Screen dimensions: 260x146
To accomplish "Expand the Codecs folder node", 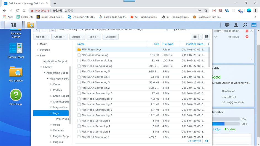I will coord(51,90).
